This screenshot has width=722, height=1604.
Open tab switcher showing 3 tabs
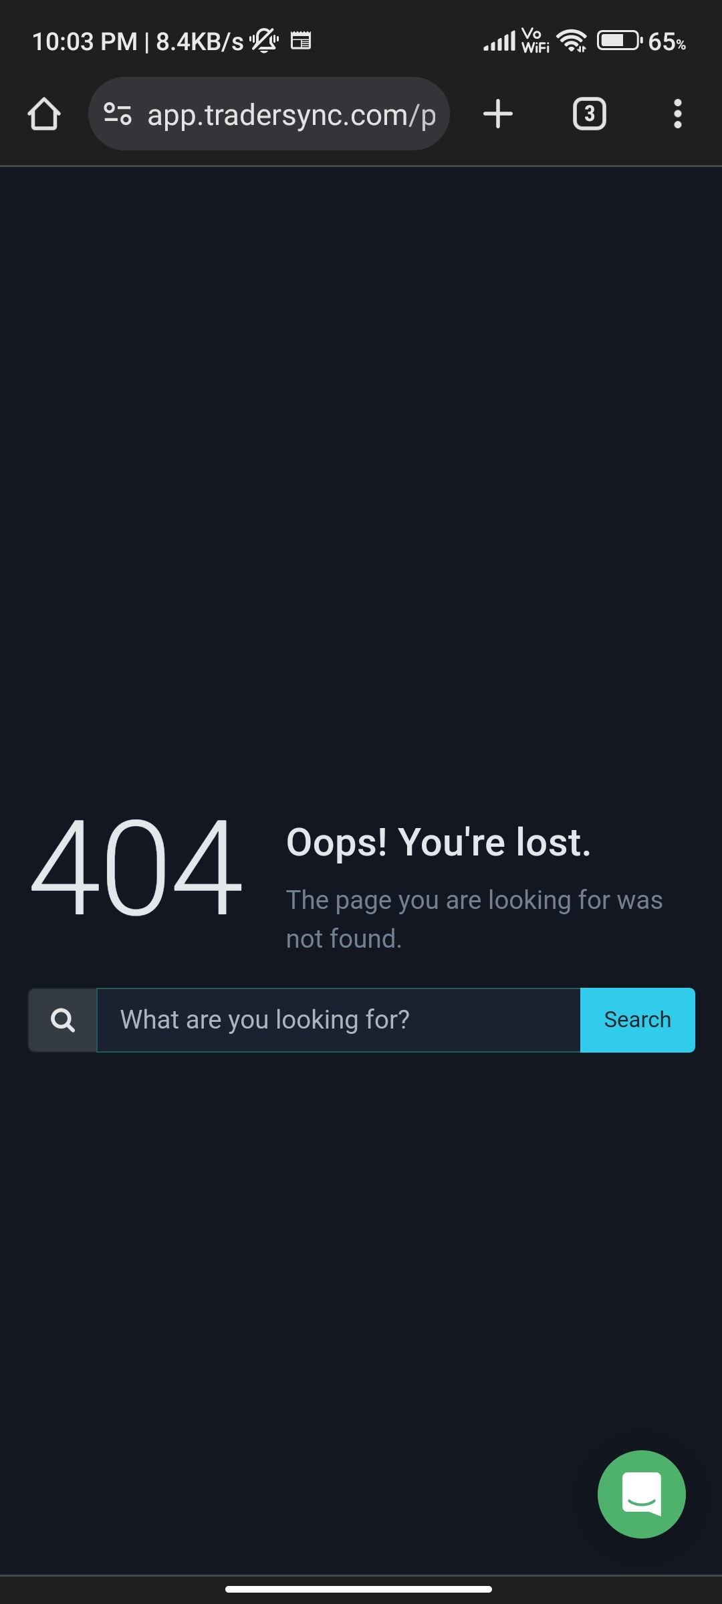coord(589,114)
